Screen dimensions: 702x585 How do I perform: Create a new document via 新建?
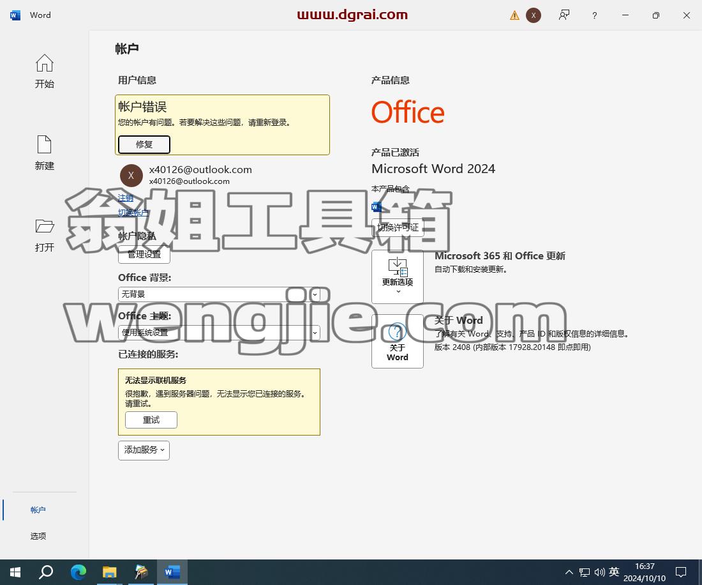[x=44, y=153]
